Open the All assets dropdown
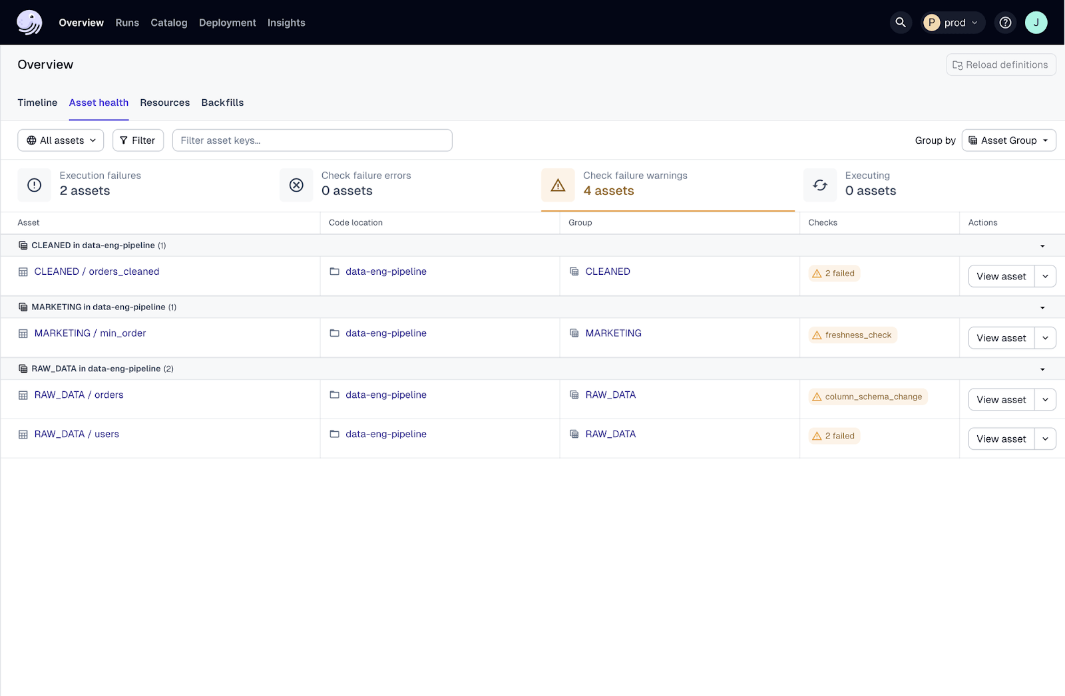The width and height of the screenshot is (1065, 696). tap(61, 140)
